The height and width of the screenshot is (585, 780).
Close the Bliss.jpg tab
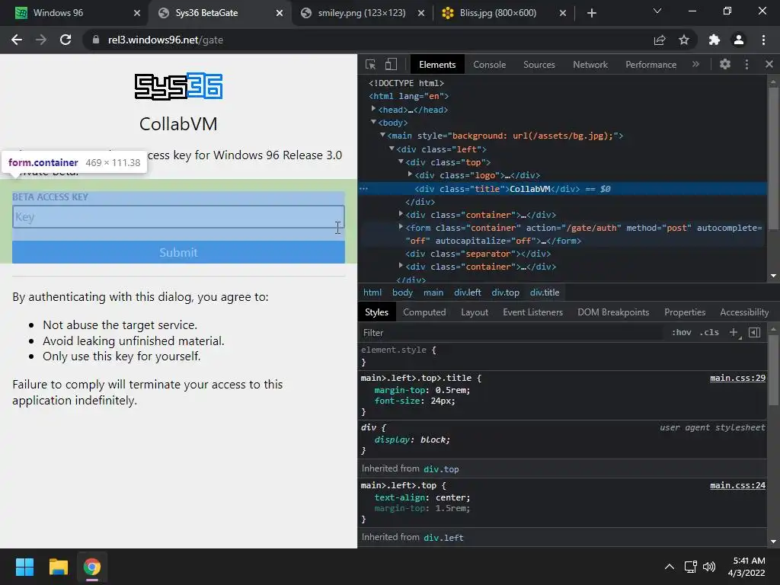563,13
